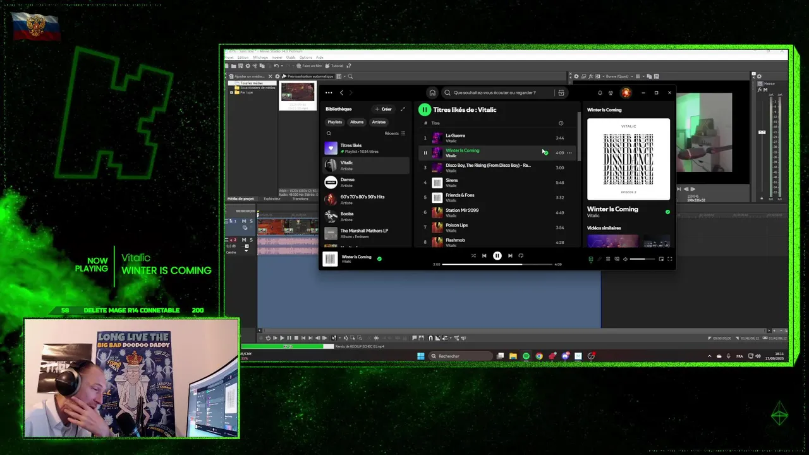This screenshot has height=455, width=809.
Task: Filter library by Artistes
Action: click(379, 122)
